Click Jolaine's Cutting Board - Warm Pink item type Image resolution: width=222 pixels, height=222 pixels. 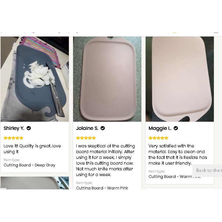click(102, 188)
